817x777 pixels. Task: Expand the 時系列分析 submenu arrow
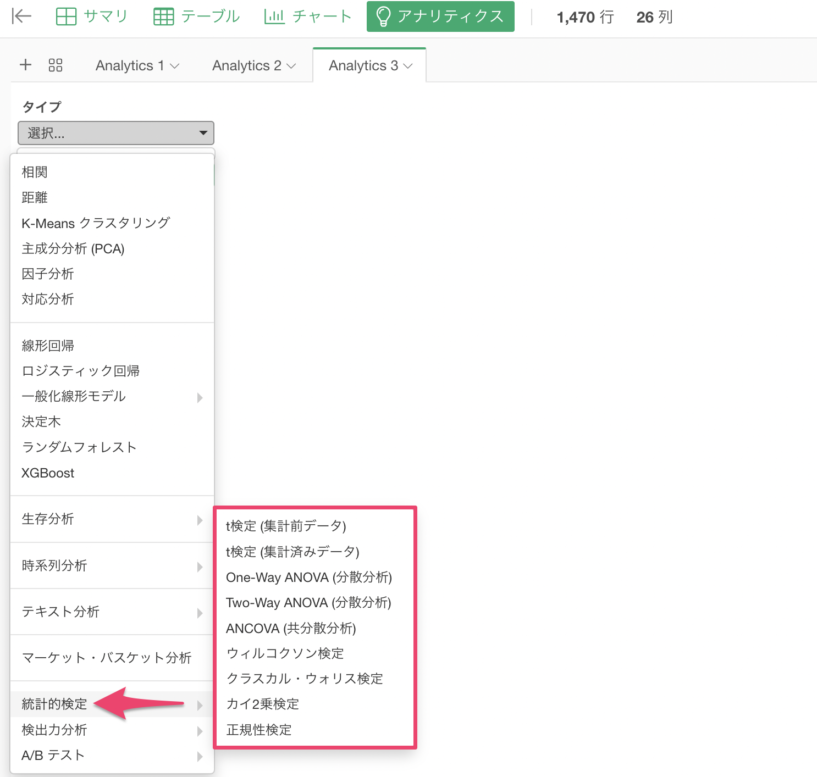[200, 566]
